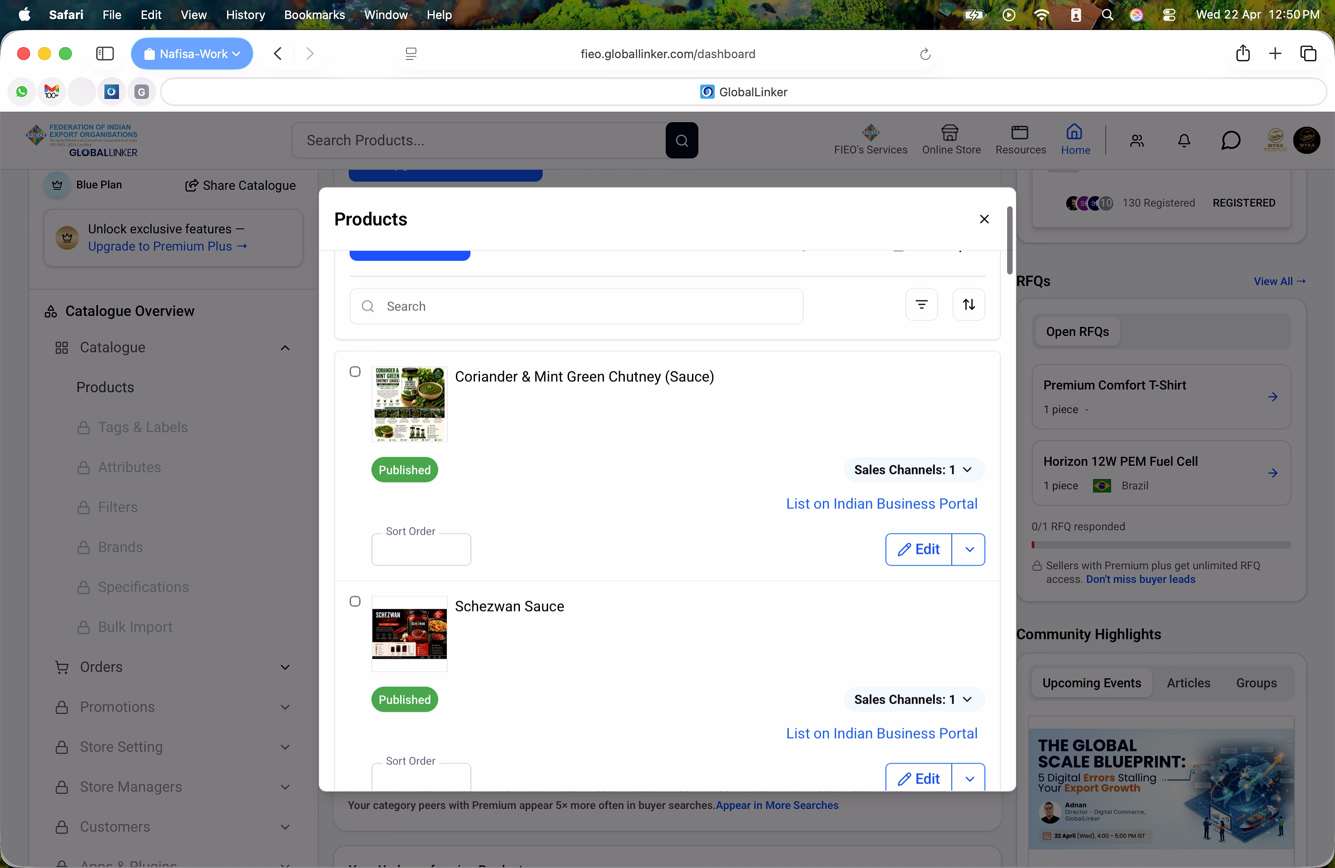
Task: Focus the Search field in Products dialog
Action: point(576,306)
